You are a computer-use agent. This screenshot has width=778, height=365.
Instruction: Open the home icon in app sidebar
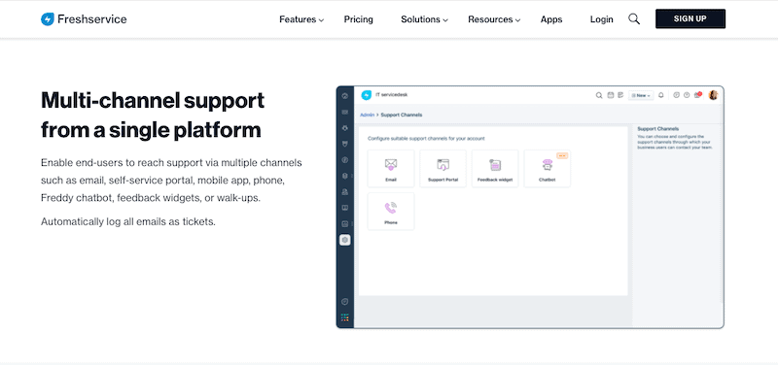pos(345,96)
